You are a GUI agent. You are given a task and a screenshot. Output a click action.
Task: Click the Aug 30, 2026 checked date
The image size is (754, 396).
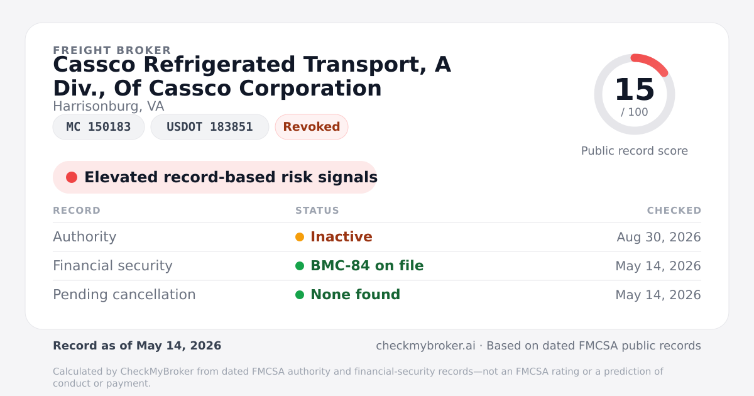[658, 237]
